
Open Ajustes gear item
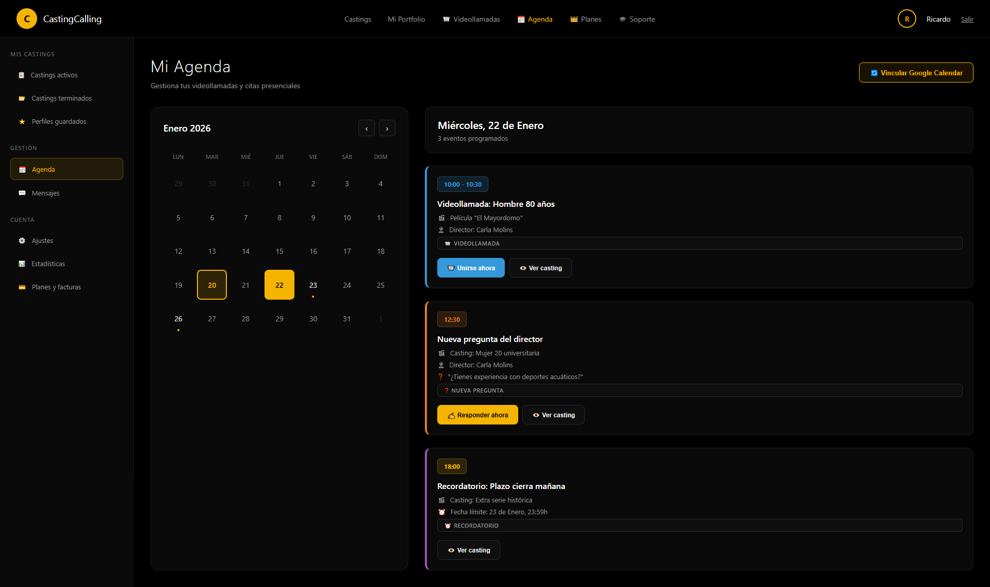pos(42,240)
